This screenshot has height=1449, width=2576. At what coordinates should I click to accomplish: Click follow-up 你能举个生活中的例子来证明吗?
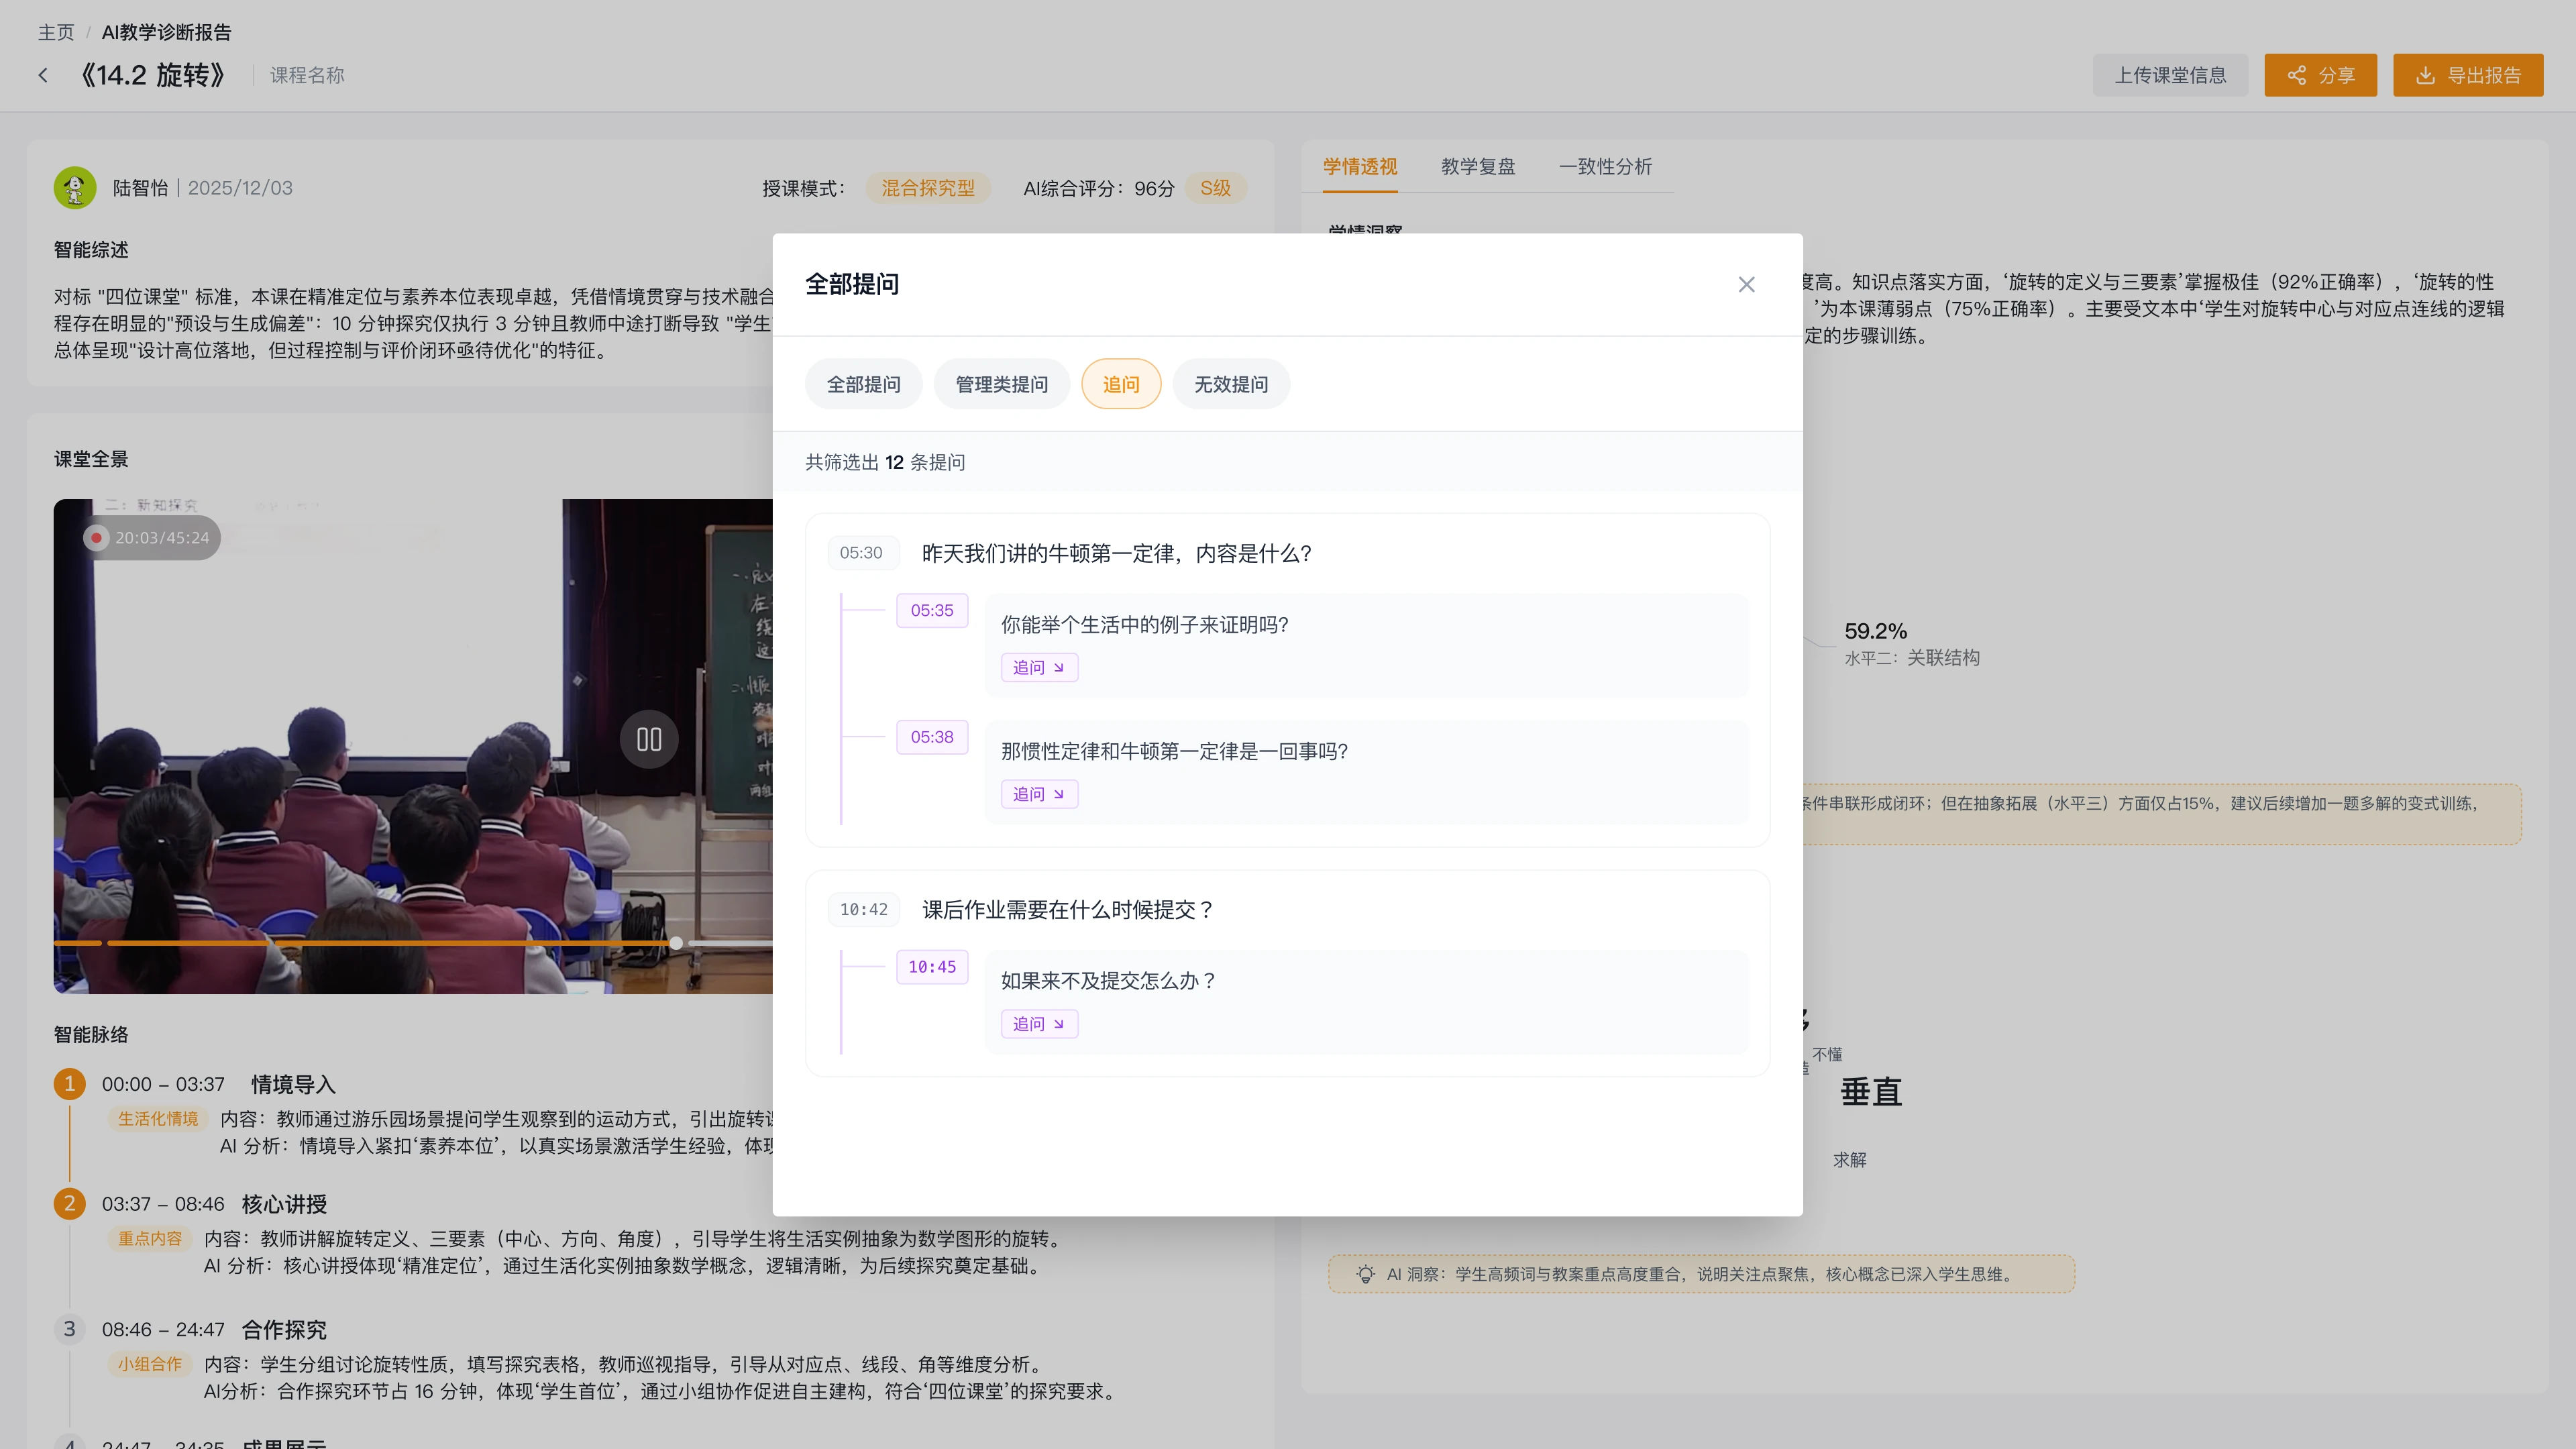[1145, 625]
